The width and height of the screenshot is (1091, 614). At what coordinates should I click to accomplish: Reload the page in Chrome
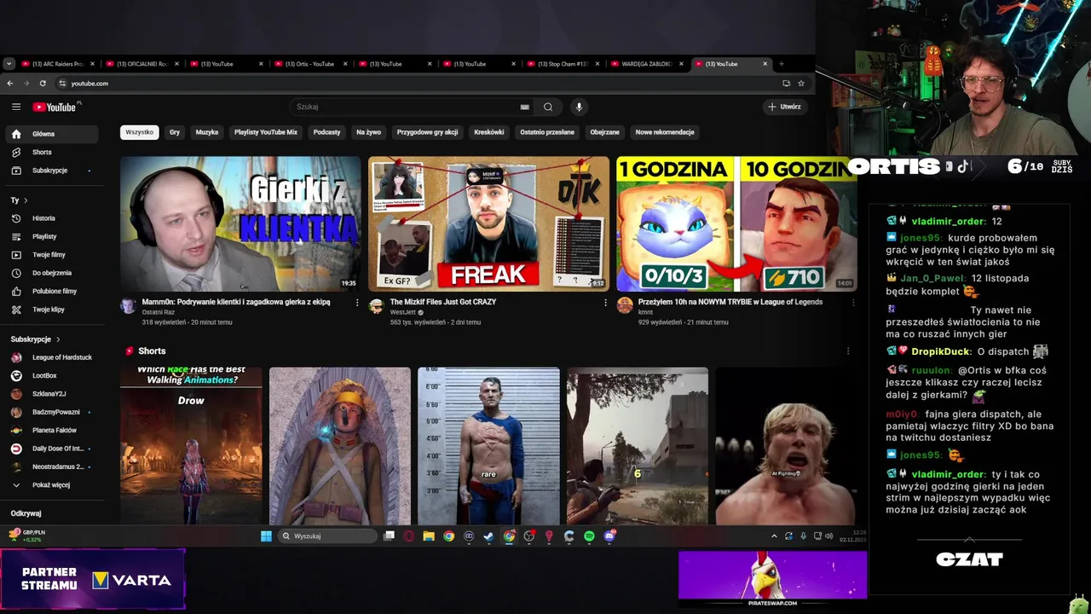[x=43, y=84]
